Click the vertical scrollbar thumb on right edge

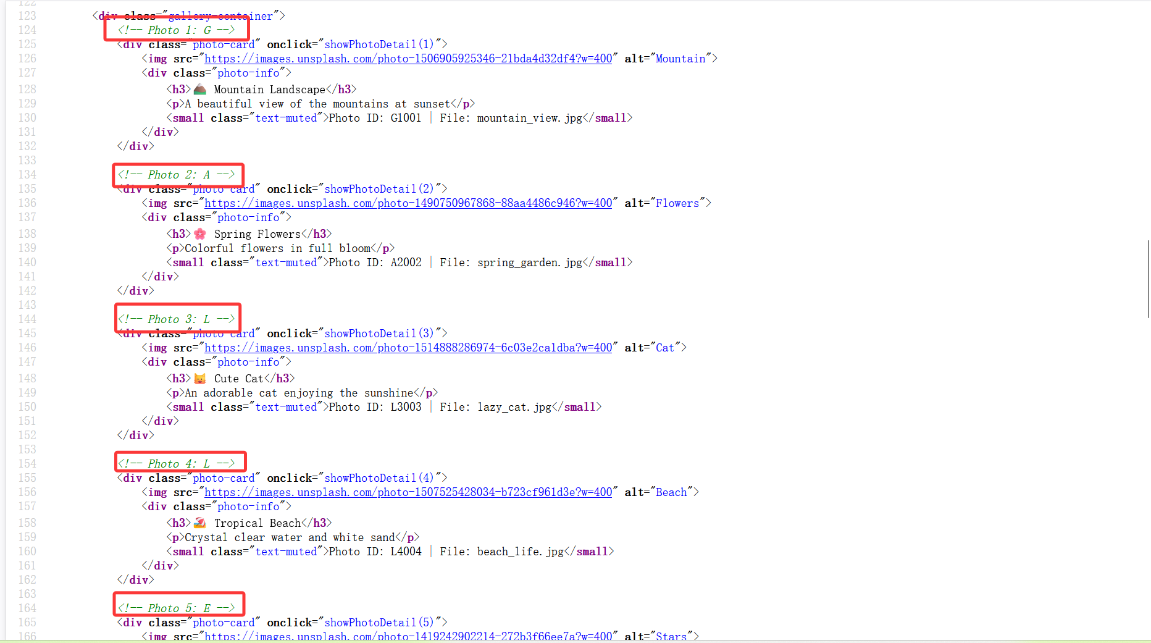point(1148,278)
